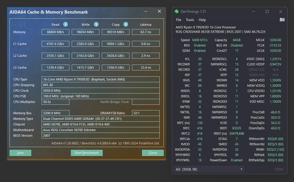Image resolution: width=294 pixels, height=182 pixels.
Task: Click the L1 Cache Copy 5004.1 GB/s field
Action: [116, 44]
